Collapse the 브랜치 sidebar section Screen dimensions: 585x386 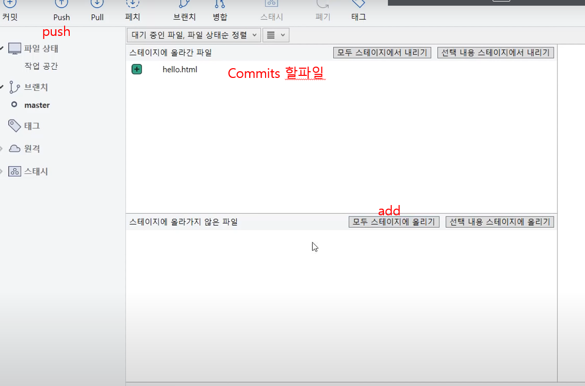[x=2, y=87]
